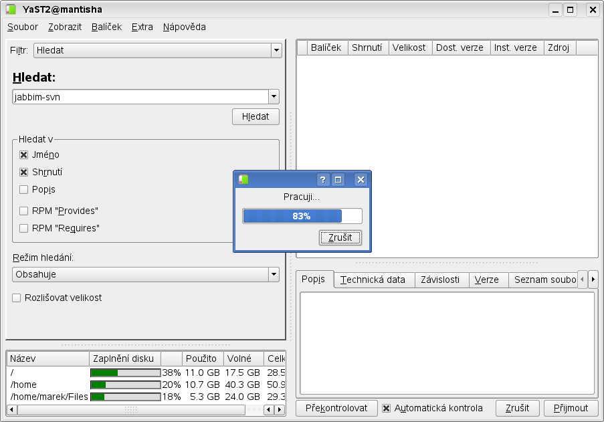This screenshot has height=422, width=604.
Task: Open the Extra menu
Action: click(142, 27)
